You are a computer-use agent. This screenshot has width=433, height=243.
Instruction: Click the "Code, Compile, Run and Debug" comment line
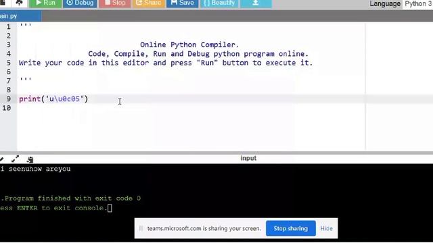pos(198,54)
